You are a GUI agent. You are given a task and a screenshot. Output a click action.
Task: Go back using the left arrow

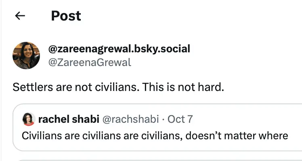(20, 16)
